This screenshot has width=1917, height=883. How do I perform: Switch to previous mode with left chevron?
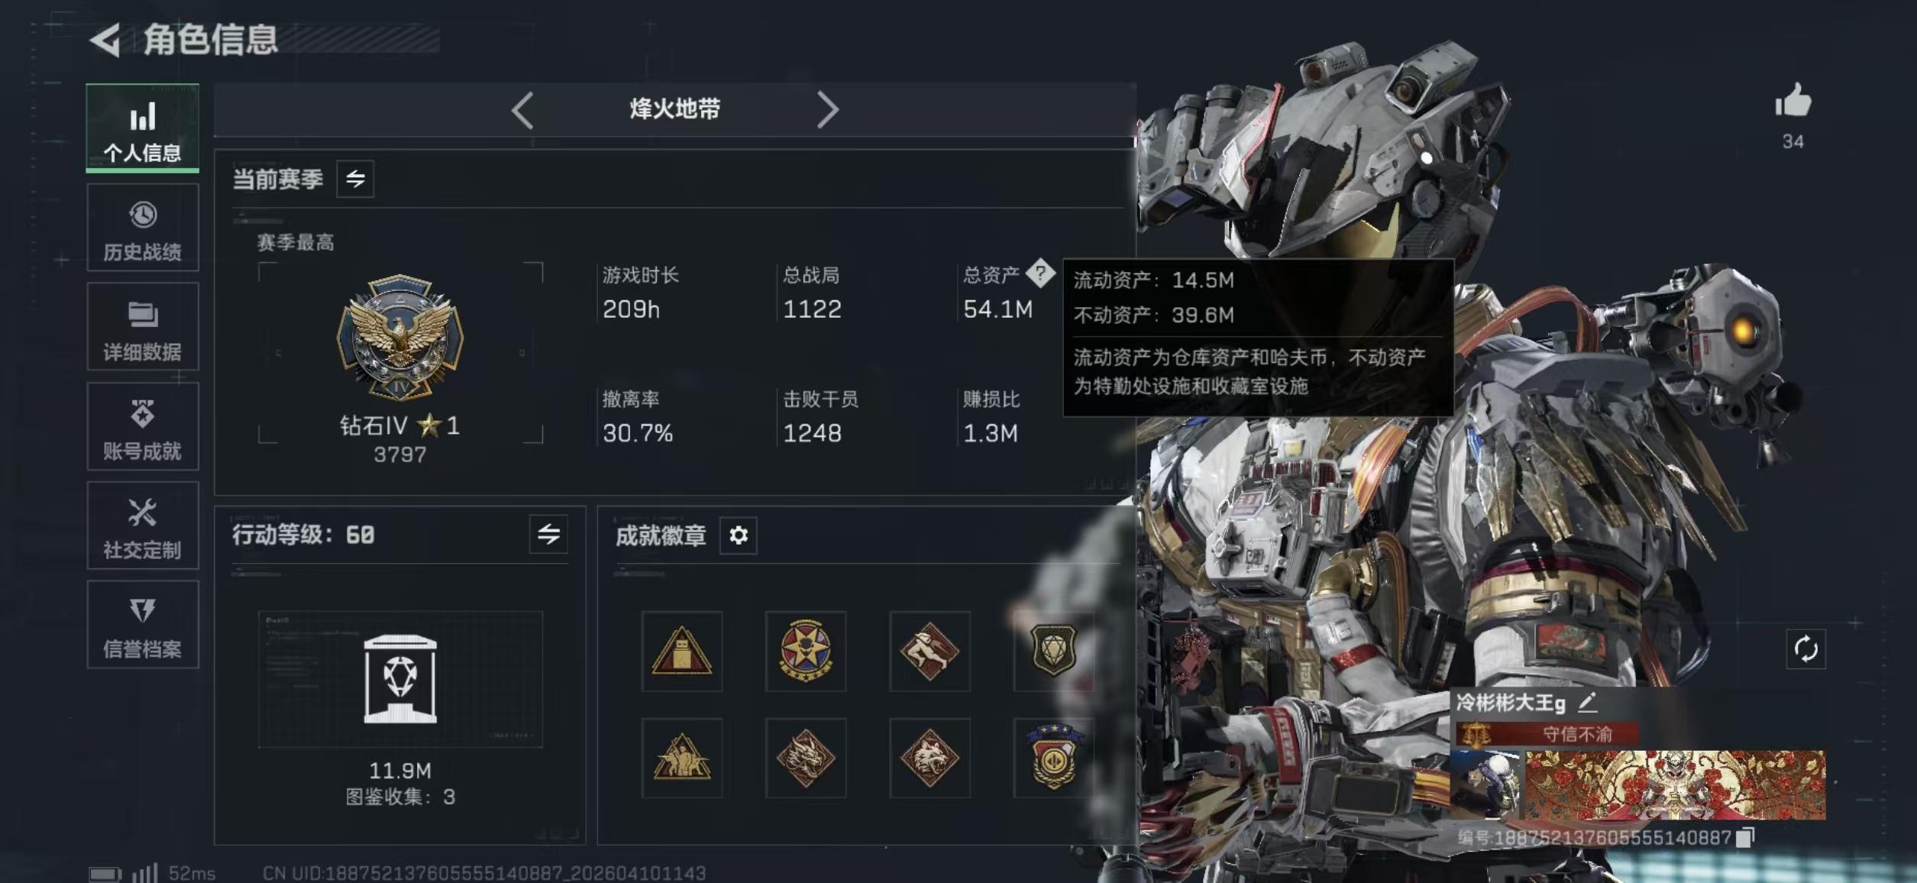[522, 110]
